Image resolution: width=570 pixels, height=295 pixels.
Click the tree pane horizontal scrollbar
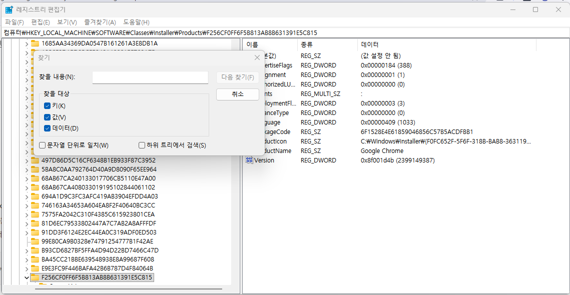(128, 289)
